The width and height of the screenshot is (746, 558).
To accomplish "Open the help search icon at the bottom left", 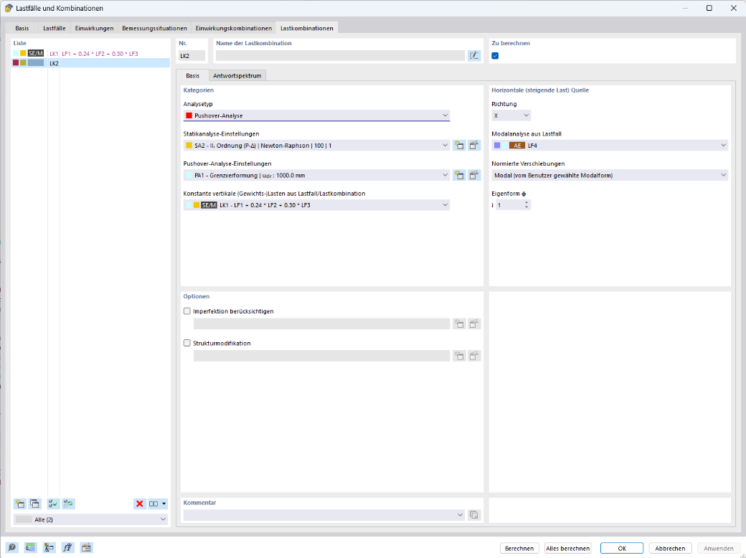I will (12, 548).
